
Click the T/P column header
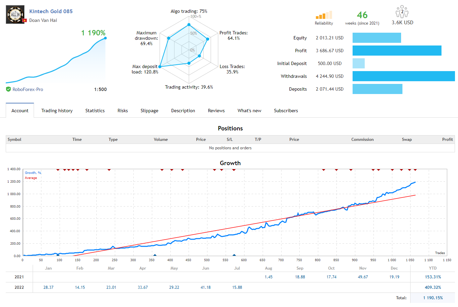click(258, 140)
